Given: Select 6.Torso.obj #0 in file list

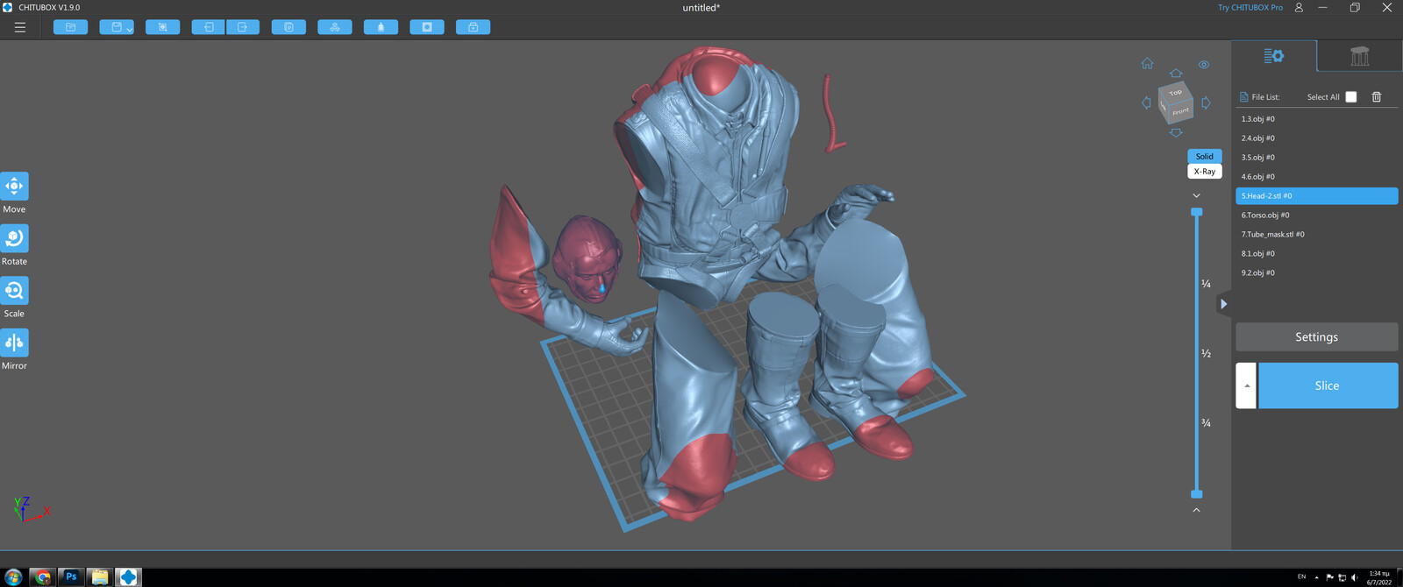Looking at the screenshot, I should click(1316, 216).
